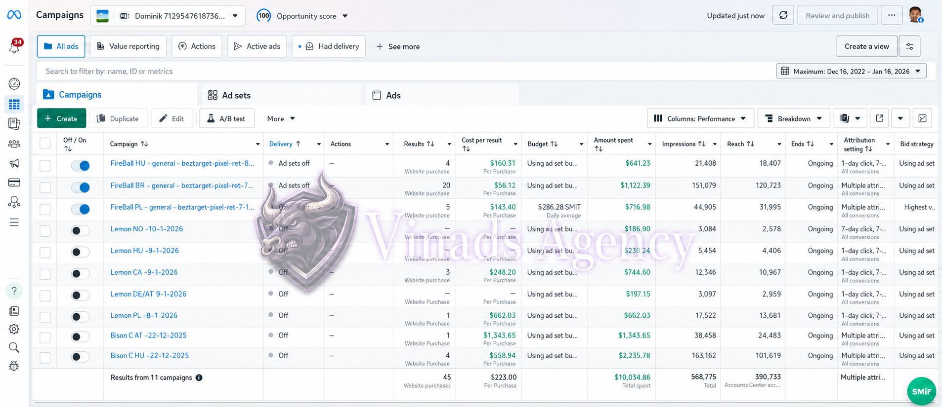
Task: Expand the More dropdown in toolbar
Action: point(281,118)
